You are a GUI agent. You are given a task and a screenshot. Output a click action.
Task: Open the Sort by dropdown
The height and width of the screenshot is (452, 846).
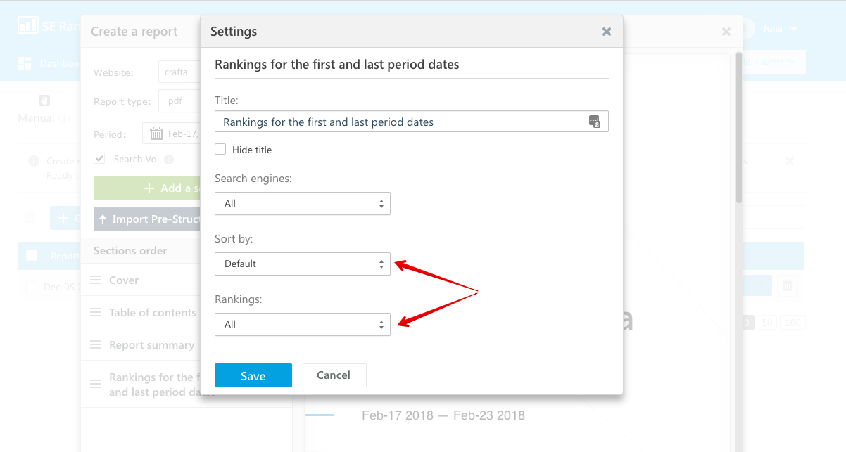click(303, 264)
